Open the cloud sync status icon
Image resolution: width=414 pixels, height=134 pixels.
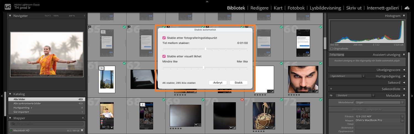click(x=407, y=8)
